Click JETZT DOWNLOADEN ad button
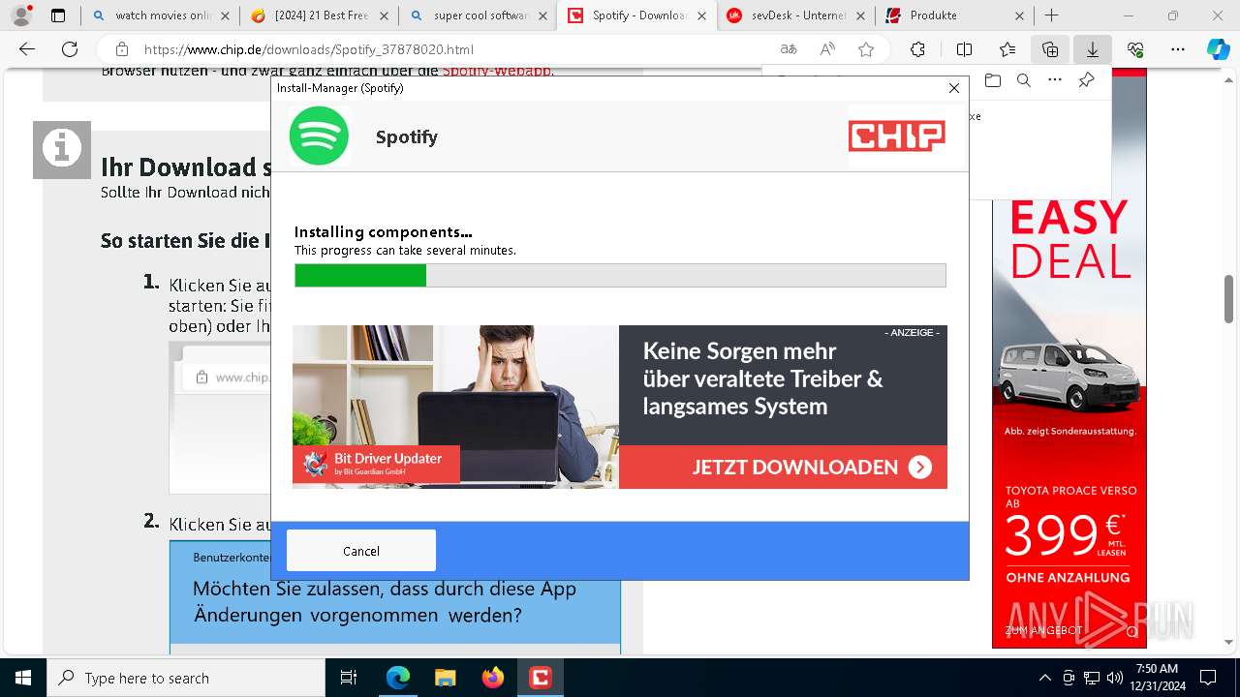This screenshot has width=1240, height=697. click(783, 468)
